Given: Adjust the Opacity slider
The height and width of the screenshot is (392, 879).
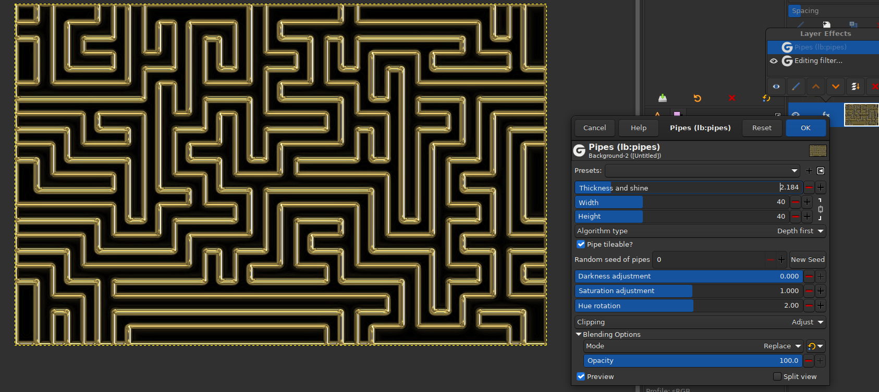Looking at the screenshot, I should point(693,361).
